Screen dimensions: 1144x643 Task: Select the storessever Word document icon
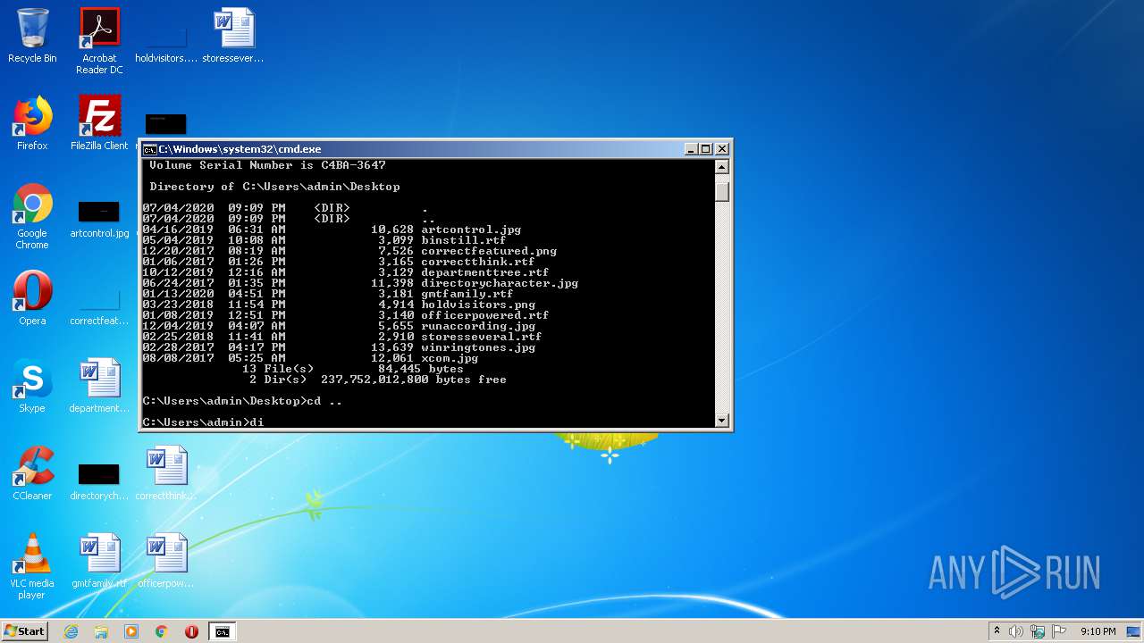point(233,36)
